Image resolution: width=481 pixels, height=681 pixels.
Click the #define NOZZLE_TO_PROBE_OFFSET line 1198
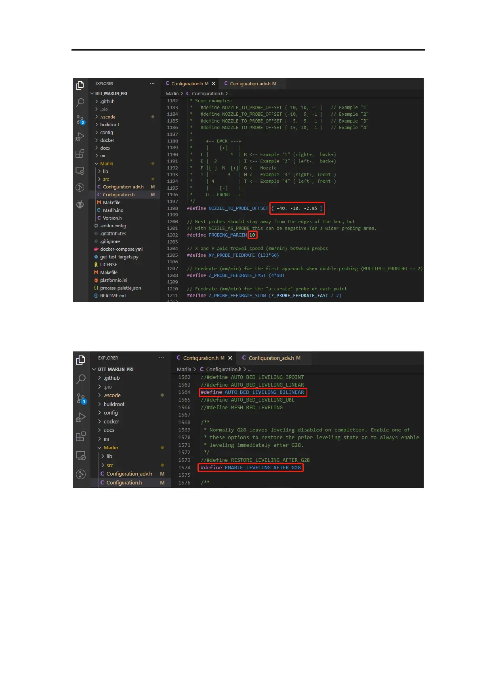point(255,208)
